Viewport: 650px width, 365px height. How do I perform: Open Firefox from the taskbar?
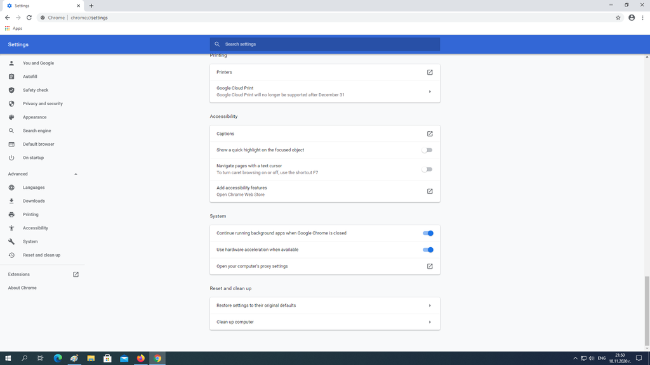tap(141, 358)
